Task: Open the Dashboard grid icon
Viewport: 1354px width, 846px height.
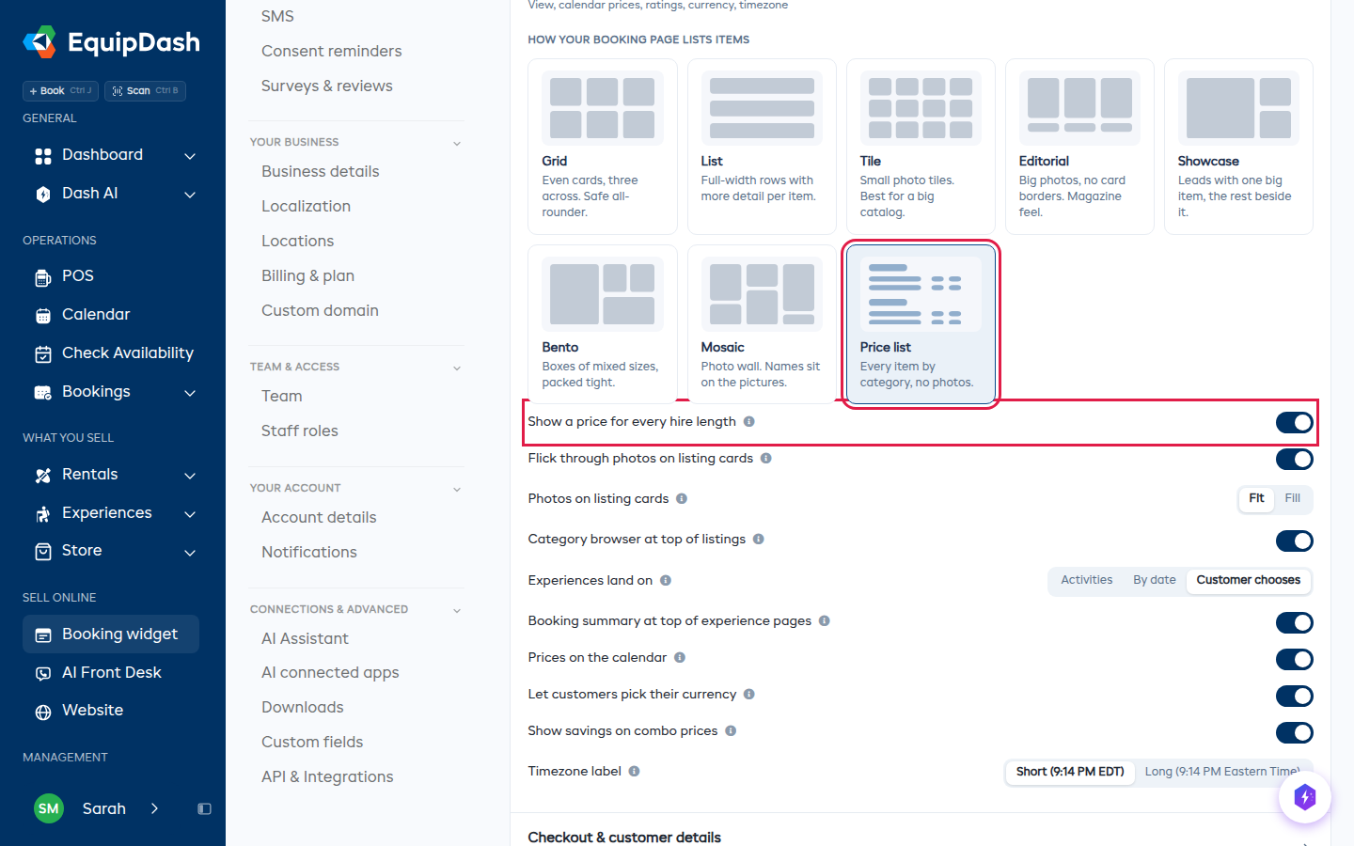Action: [x=43, y=156]
